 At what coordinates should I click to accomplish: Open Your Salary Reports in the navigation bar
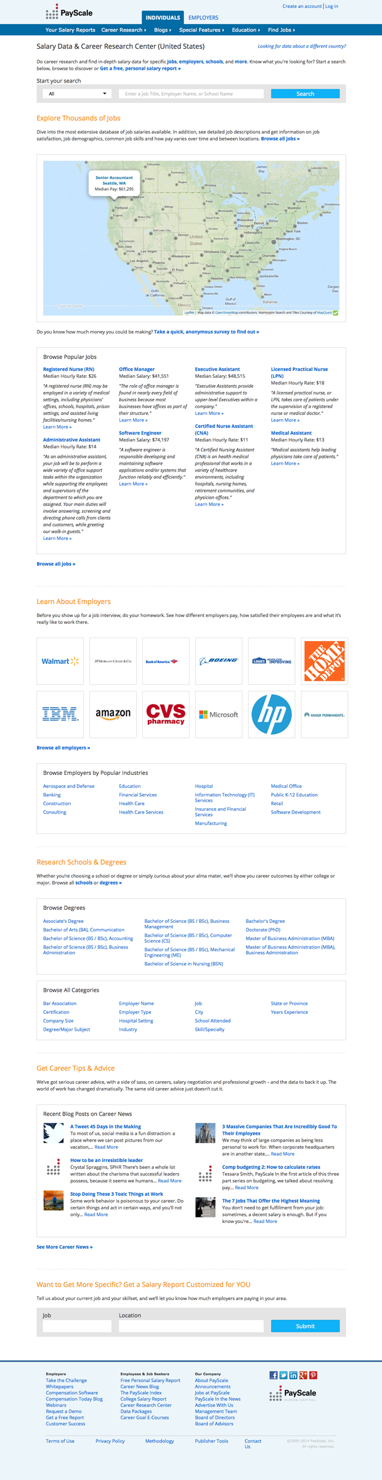(x=70, y=30)
